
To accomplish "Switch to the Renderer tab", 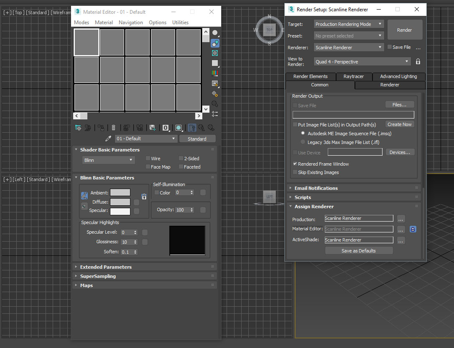I will 389,85.
